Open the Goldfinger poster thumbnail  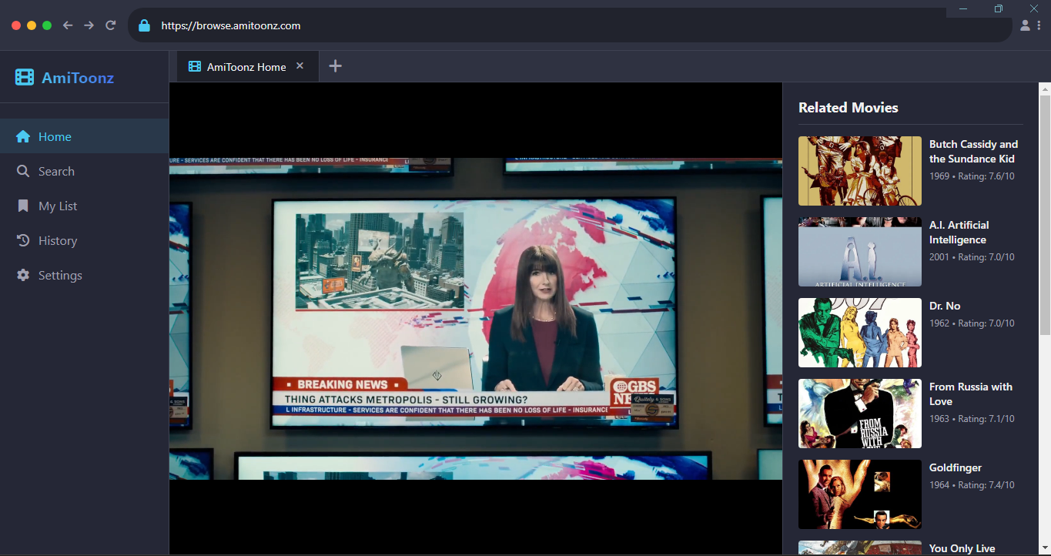860,494
